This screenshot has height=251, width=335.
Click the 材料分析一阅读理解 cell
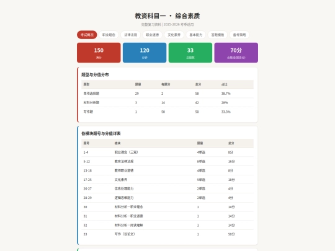[128, 225]
